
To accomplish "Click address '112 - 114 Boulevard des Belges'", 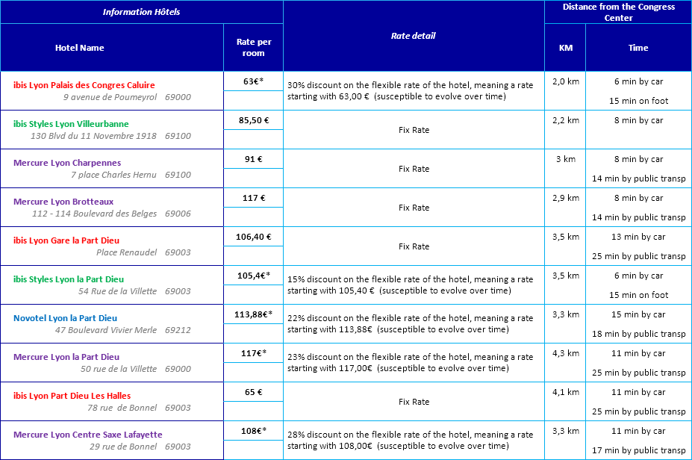I will [95, 214].
